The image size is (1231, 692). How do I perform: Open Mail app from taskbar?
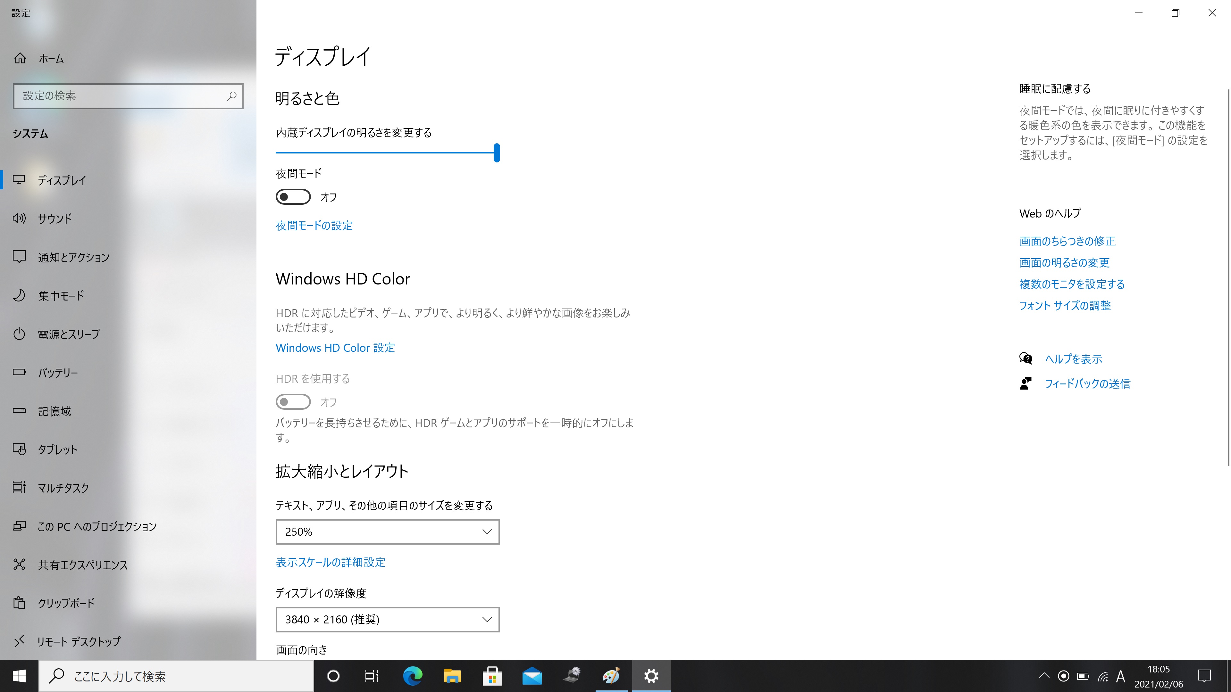click(x=532, y=676)
